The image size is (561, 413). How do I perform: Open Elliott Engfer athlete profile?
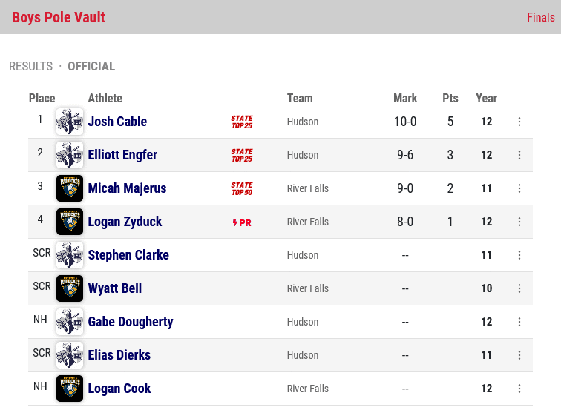(122, 155)
